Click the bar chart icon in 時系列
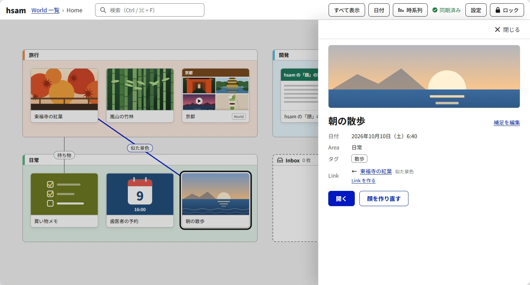The width and height of the screenshot is (530, 285). coord(401,10)
